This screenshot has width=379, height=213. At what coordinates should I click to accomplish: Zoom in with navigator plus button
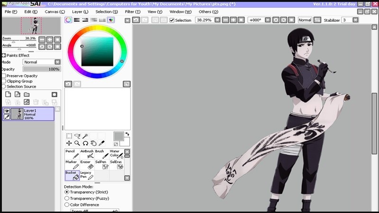50,40
